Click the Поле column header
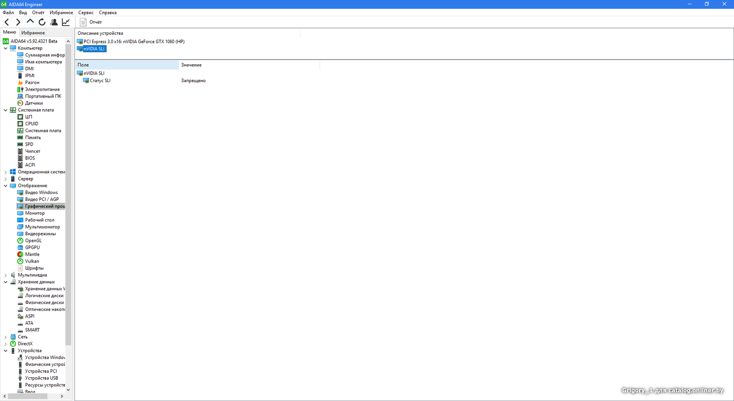Viewport: 734px width, 401px height. pos(127,65)
